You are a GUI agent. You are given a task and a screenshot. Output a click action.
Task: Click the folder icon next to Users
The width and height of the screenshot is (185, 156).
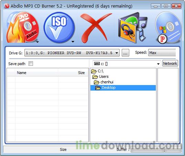pyautogui.click(x=95, y=76)
